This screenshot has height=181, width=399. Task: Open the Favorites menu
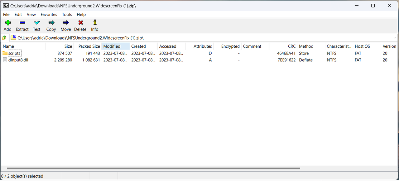click(x=49, y=14)
